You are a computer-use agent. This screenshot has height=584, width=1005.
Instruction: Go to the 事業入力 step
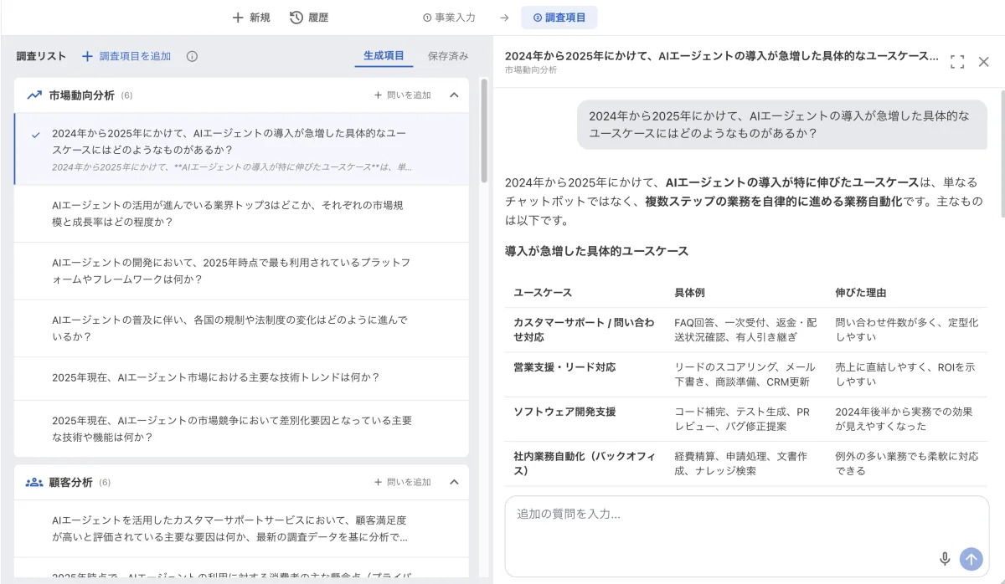449,17
